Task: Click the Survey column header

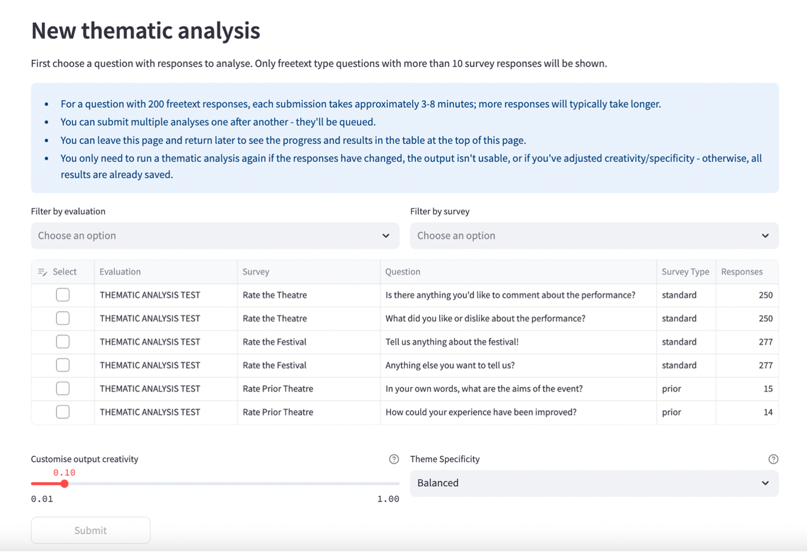Action: (x=256, y=272)
